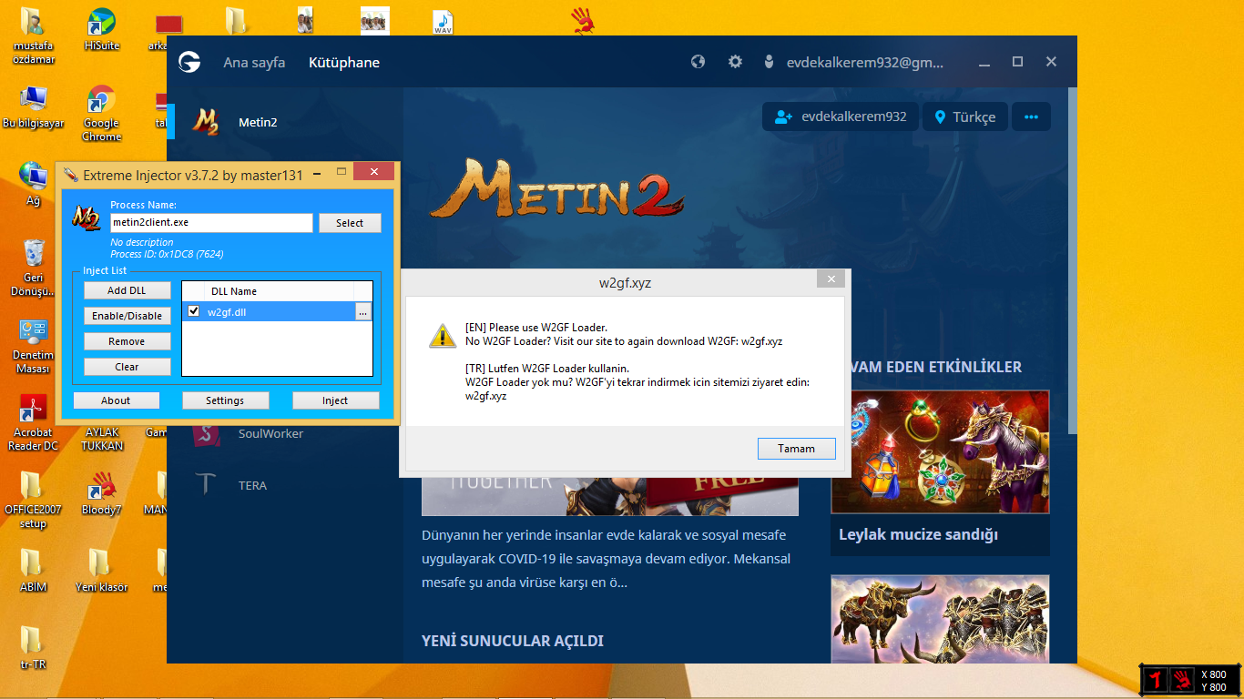Click the Process Name input field
The width and height of the screenshot is (1244, 699).
tap(211, 223)
